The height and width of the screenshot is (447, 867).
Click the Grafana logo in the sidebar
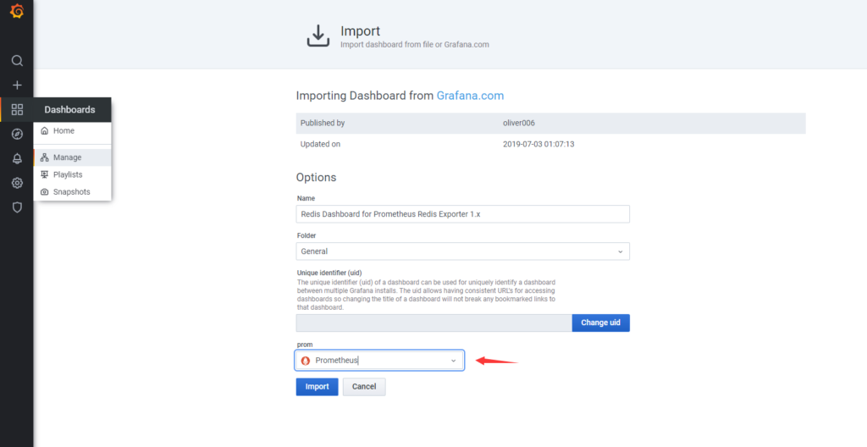pyautogui.click(x=16, y=12)
